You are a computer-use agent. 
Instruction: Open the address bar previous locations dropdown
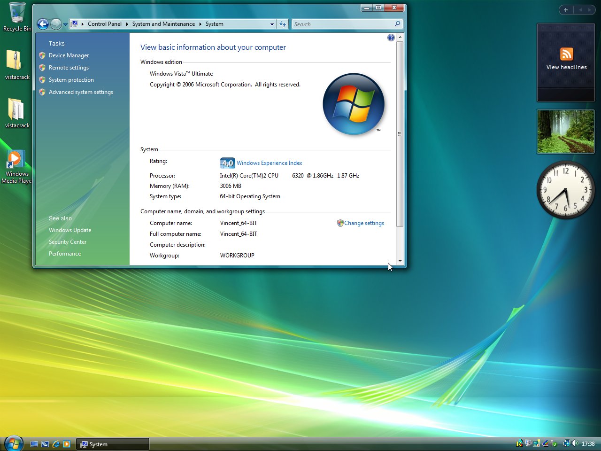click(x=272, y=24)
